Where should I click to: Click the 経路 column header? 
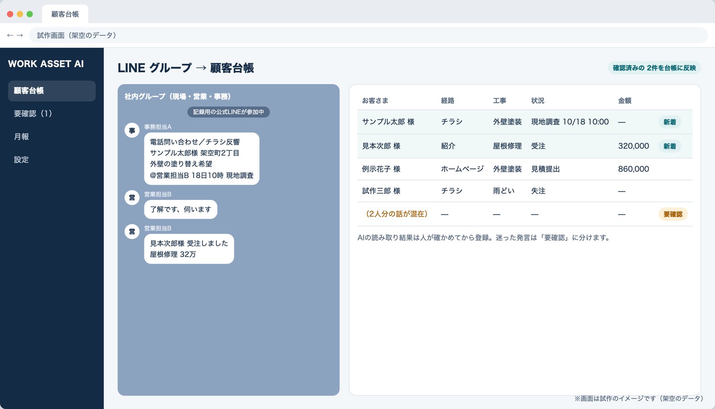pyautogui.click(x=448, y=101)
